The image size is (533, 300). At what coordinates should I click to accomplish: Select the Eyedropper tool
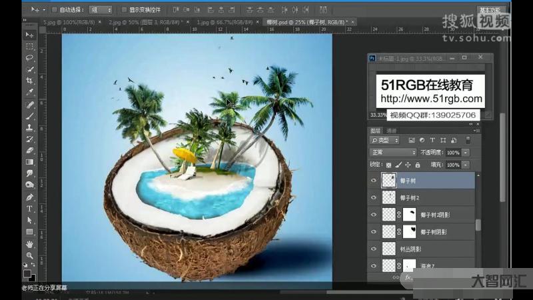(x=30, y=93)
